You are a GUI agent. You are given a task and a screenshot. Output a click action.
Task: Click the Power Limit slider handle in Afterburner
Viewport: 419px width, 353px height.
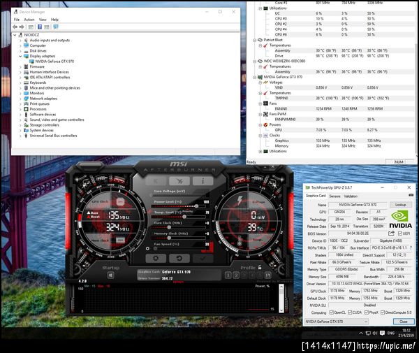[196, 206]
